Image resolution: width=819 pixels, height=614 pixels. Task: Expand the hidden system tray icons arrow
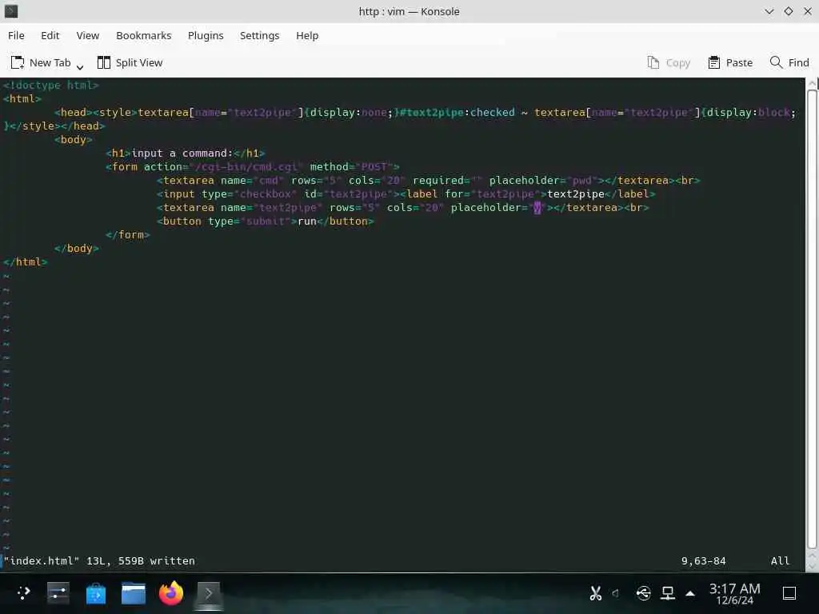(690, 593)
